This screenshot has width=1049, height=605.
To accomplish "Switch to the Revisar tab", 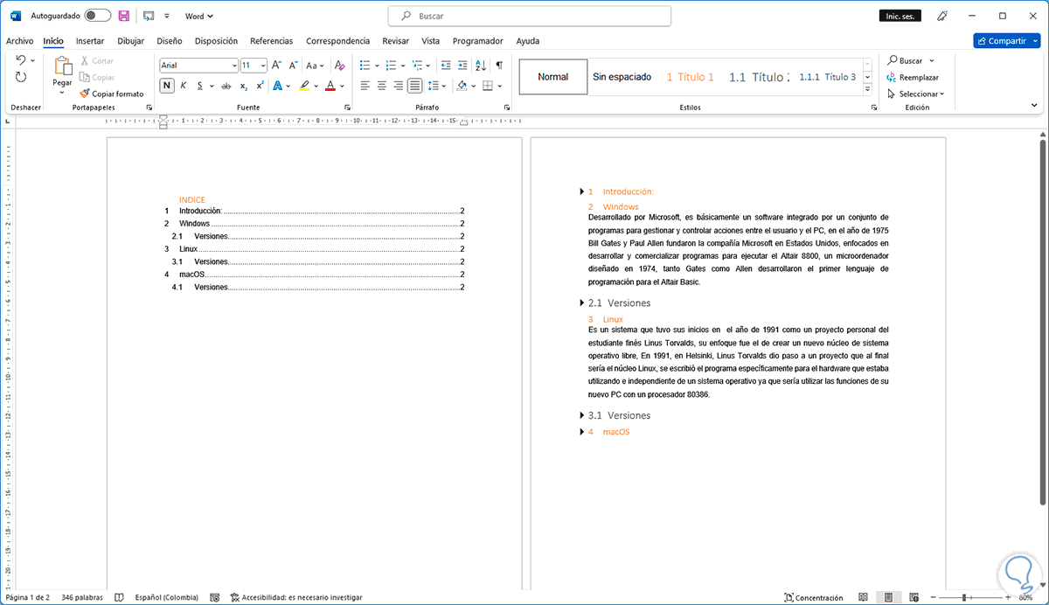I will pyautogui.click(x=396, y=40).
